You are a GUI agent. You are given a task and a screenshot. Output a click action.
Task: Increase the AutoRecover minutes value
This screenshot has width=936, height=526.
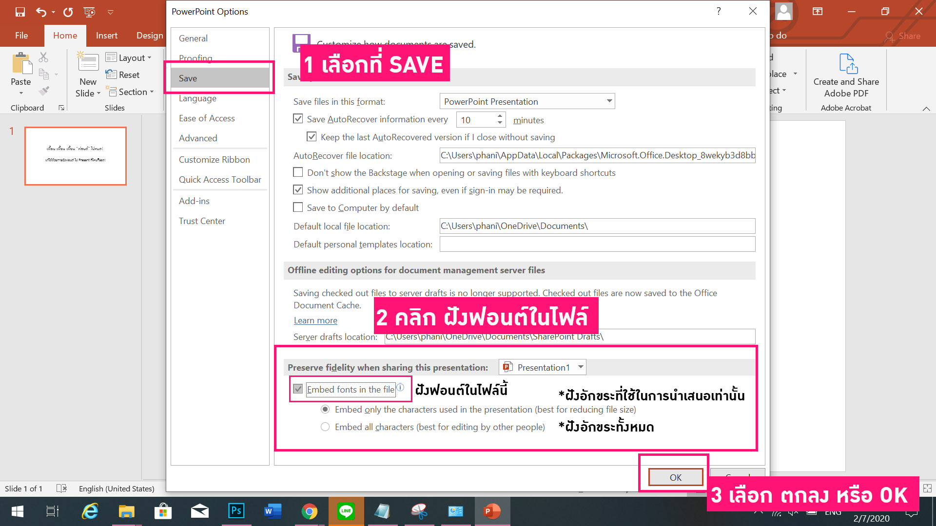pyautogui.click(x=499, y=116)
